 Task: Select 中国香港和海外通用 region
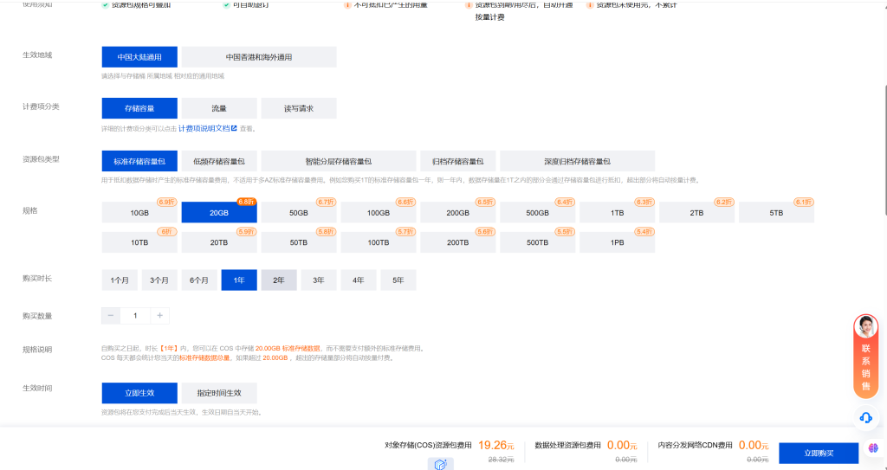259,57
